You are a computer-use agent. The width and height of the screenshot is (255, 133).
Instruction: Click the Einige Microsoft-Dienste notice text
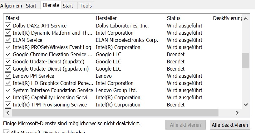pos(71,123)
